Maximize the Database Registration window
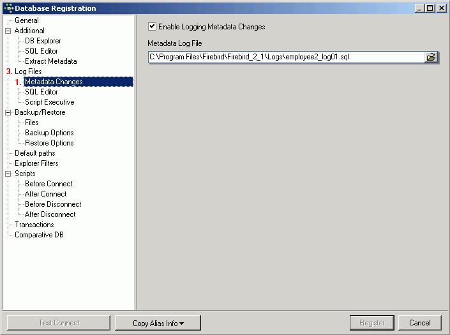The image size is (450, 335). click(430, 8)
